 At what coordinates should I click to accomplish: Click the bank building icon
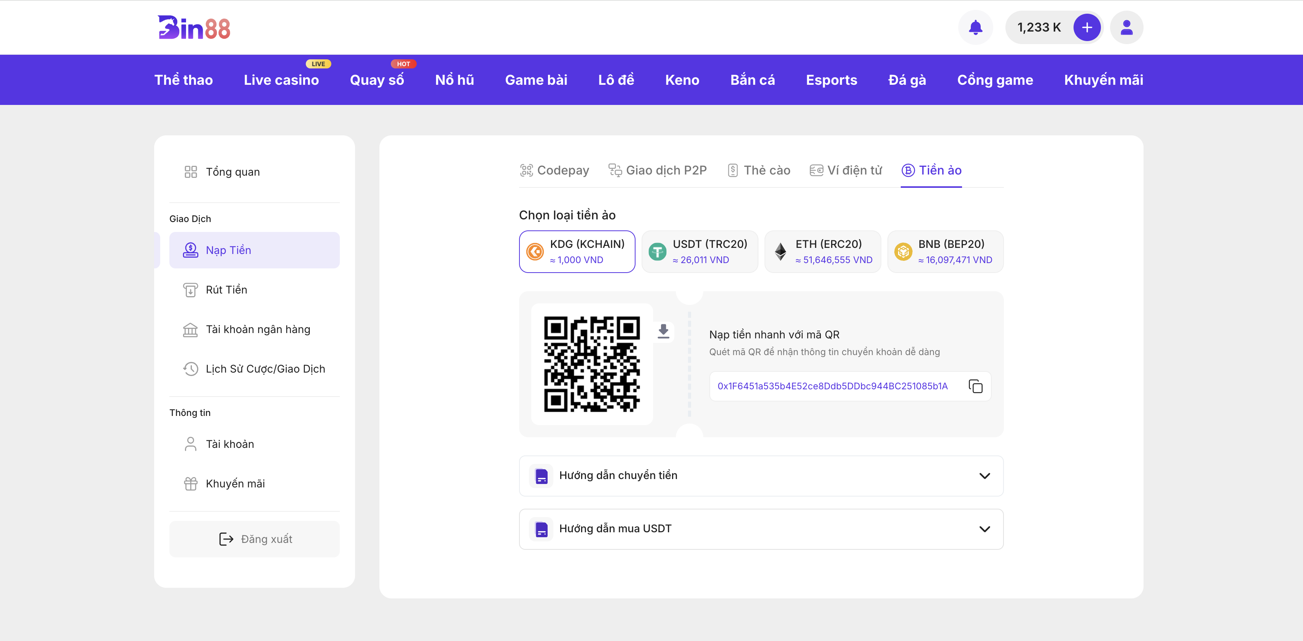pos(190,330)
